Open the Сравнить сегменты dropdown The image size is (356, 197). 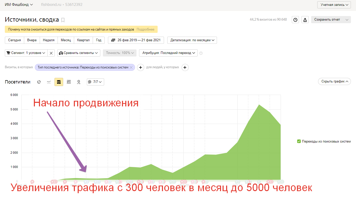tap(79, 53)
